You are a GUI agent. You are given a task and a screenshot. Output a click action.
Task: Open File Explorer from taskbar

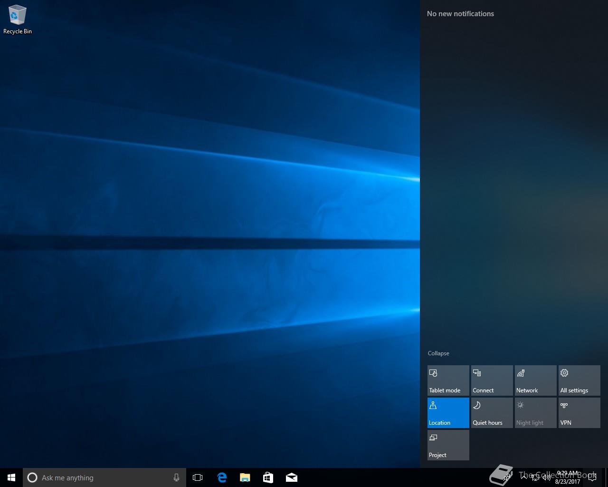point(245,477)
